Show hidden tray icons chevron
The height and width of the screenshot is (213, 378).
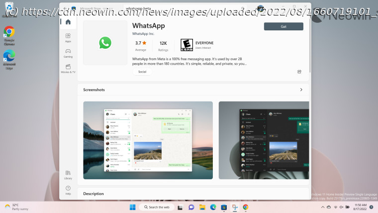pos(323,207)
